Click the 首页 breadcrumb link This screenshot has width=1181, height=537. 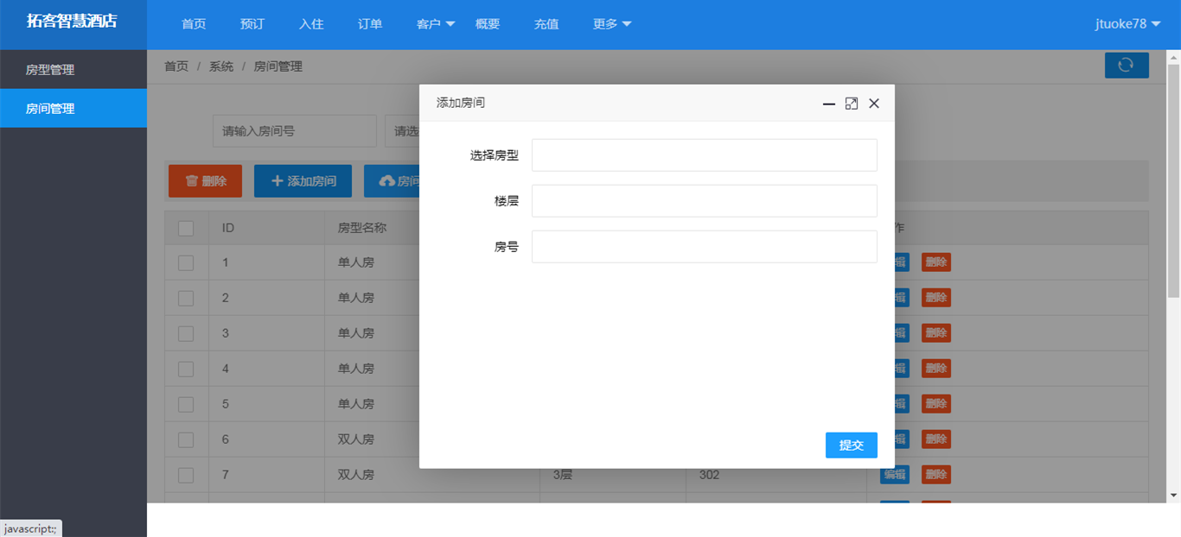click(x=176, y=66)
